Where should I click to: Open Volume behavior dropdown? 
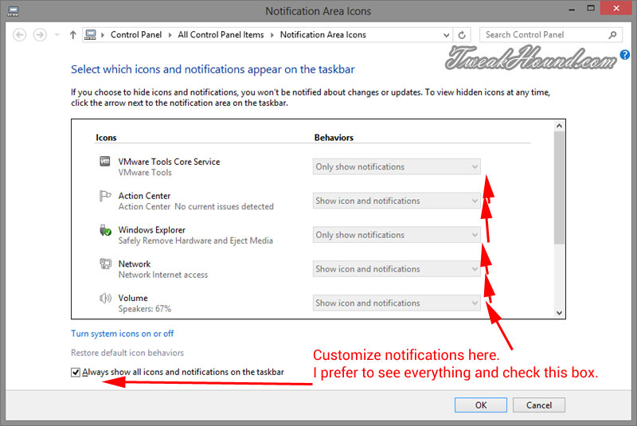tap(397, 303)
